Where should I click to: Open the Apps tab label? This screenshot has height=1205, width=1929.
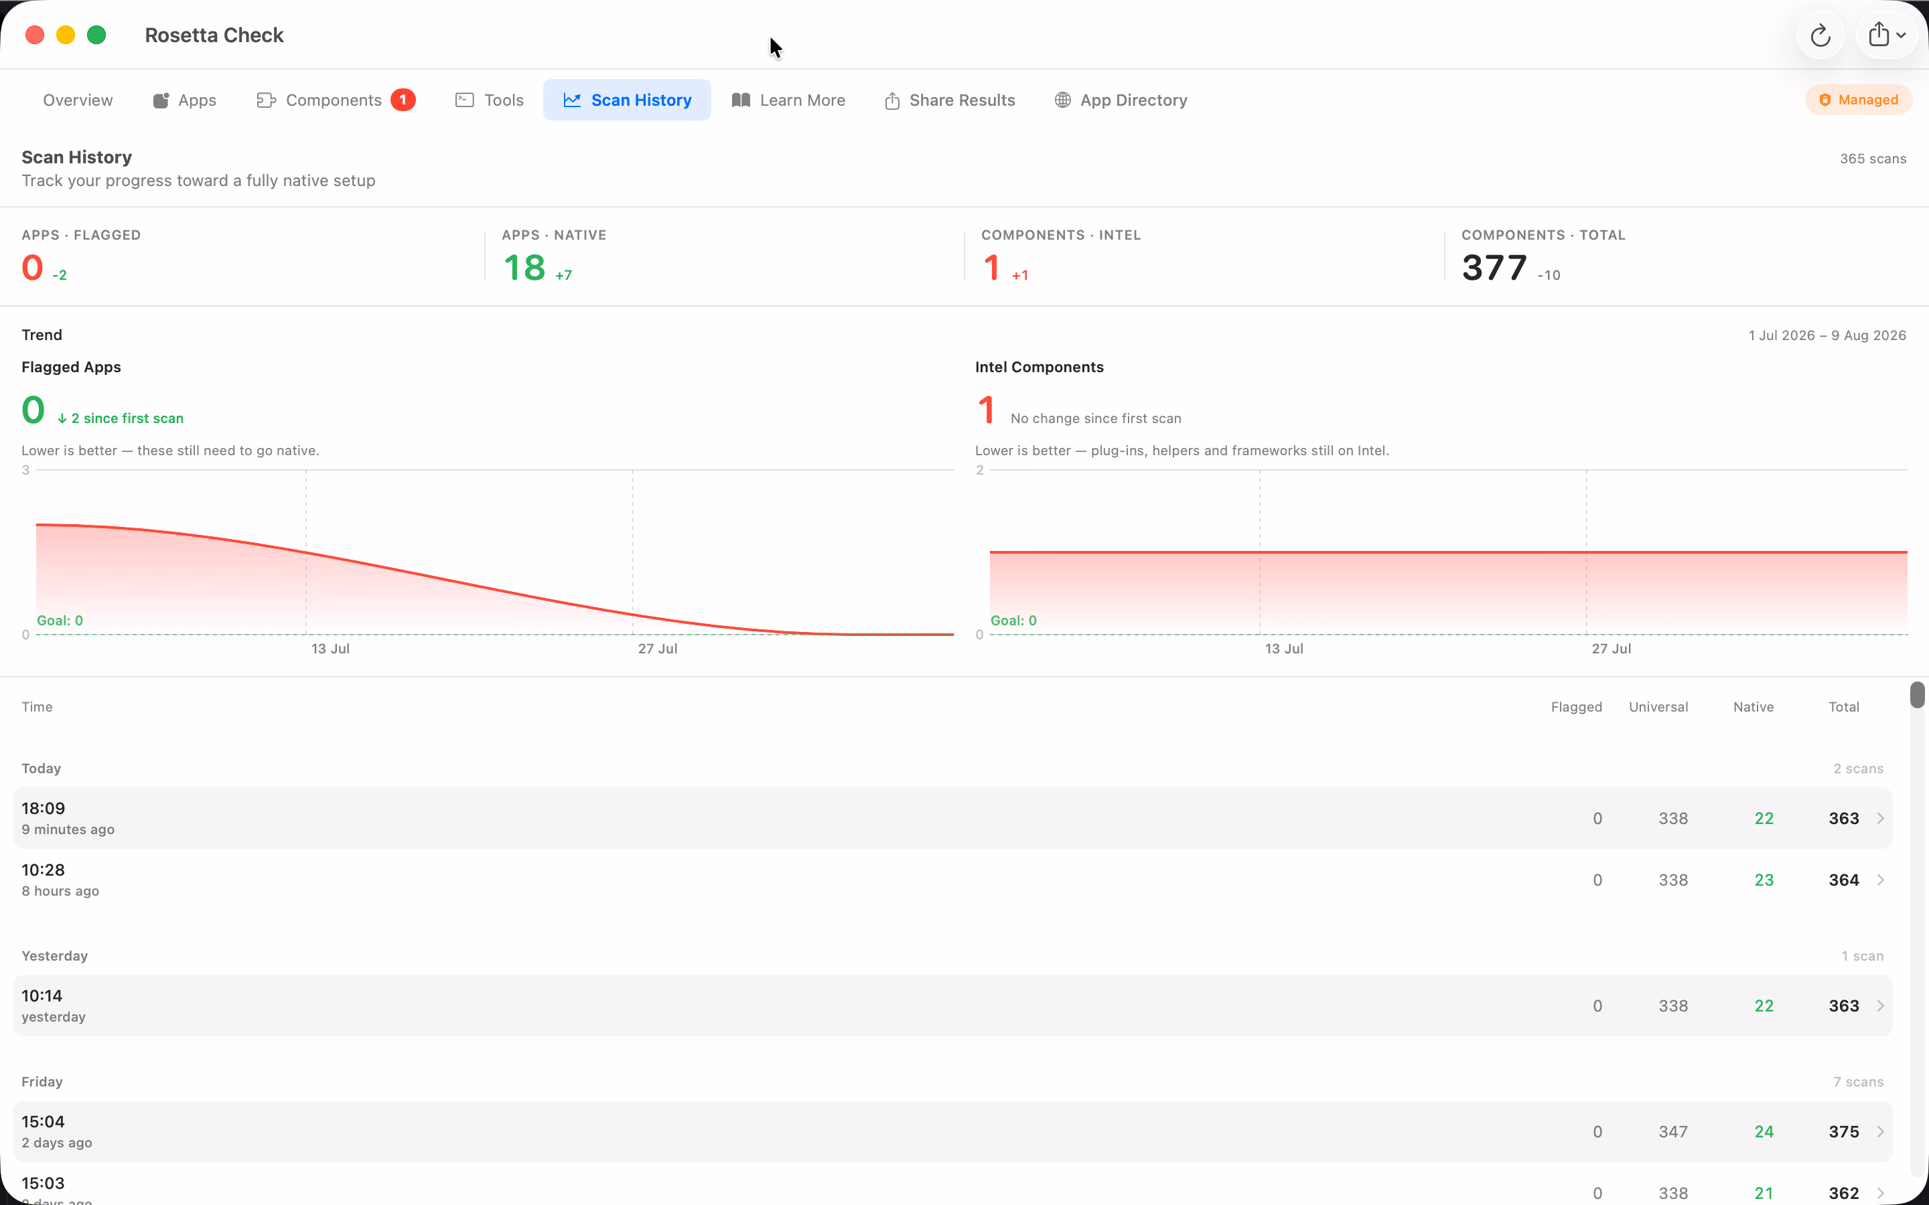(x=198, y=100)
